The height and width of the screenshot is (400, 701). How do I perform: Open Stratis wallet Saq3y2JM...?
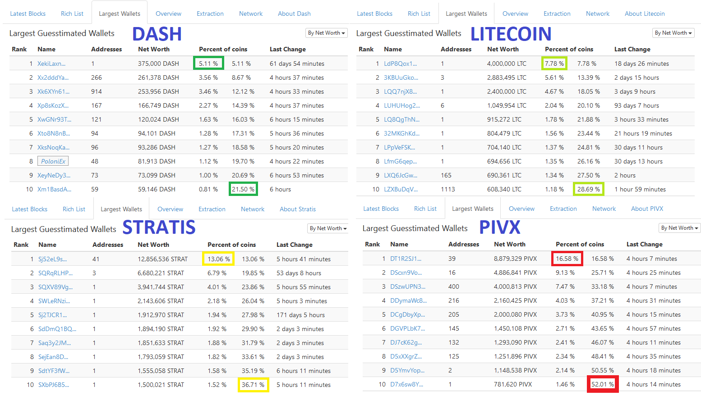coord(55,343)
